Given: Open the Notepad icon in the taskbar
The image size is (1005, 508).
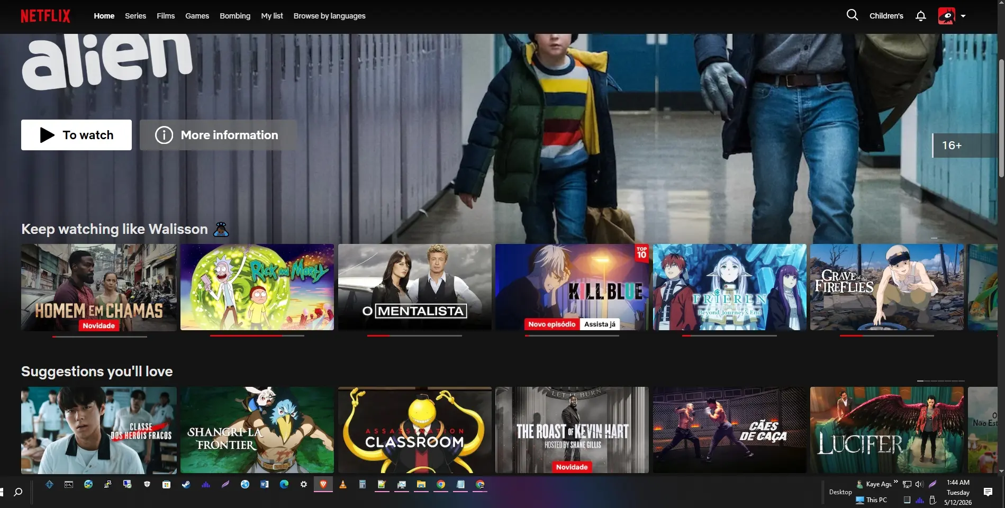Looking at the screenshot, I should click(x=460, y=484).
